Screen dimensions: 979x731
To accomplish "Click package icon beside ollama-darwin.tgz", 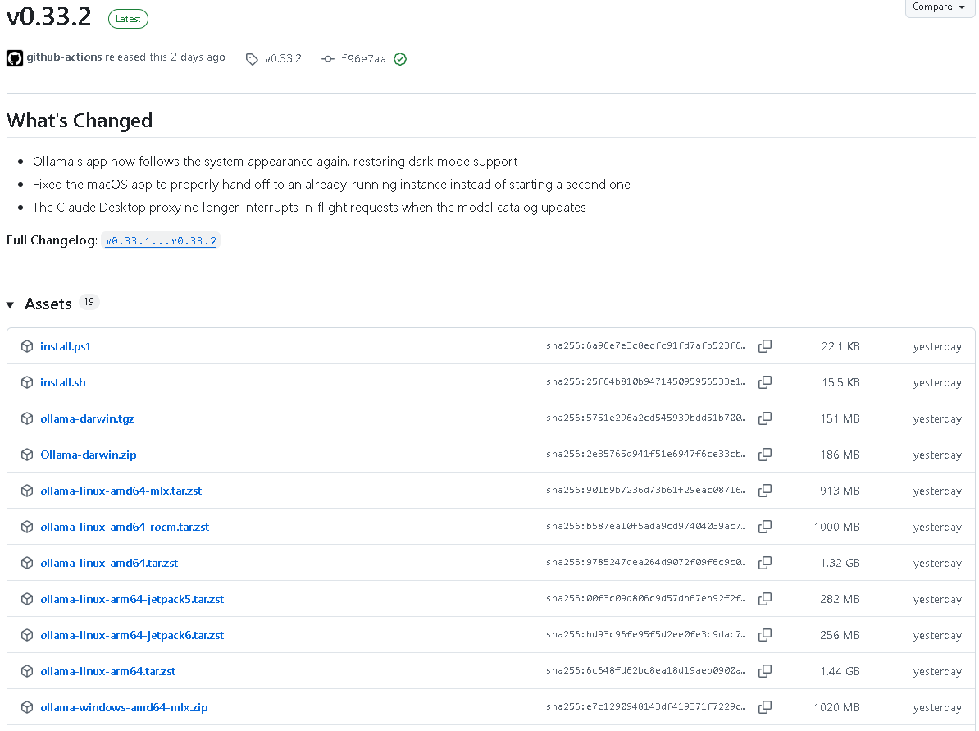I will 27,418.
